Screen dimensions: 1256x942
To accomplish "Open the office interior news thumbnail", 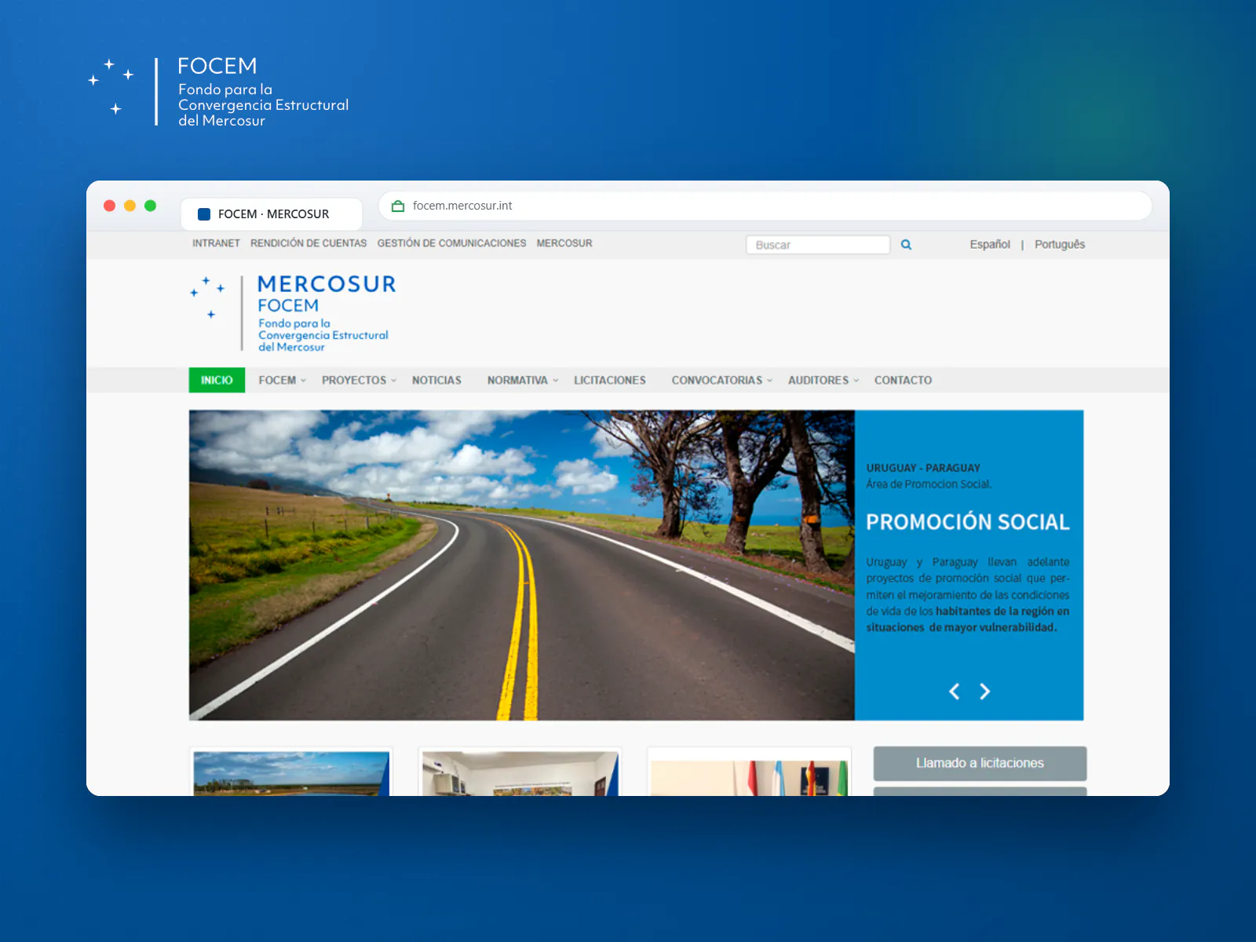I will coord(520,772).
